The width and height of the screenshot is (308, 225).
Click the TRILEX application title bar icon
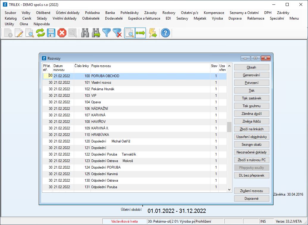[5, 4]
